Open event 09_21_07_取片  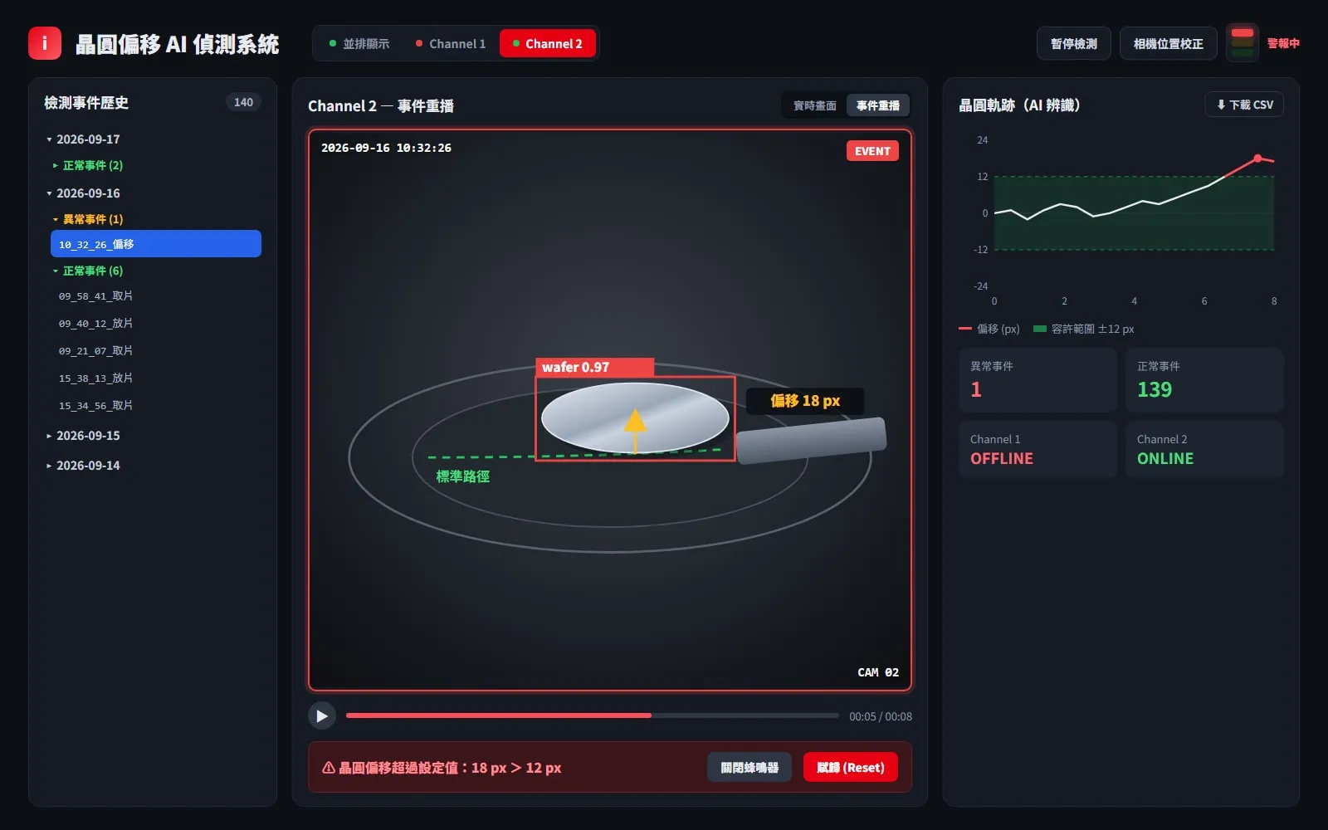[x=156, y=351]
